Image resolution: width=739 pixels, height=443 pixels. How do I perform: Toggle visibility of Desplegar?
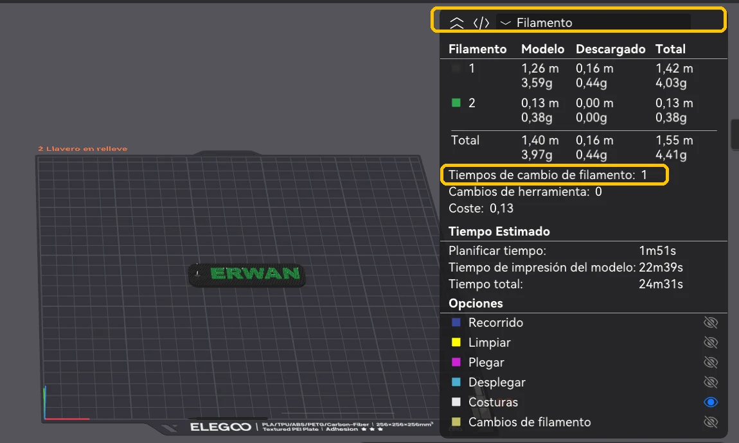click(710, 382)
